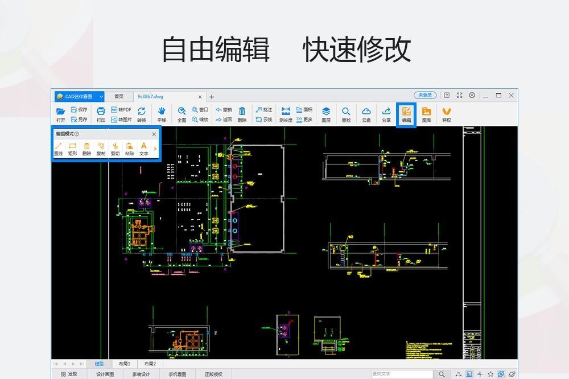Toggle 编辑 edit mode button
569x379 pixels.
coord(406,115)
